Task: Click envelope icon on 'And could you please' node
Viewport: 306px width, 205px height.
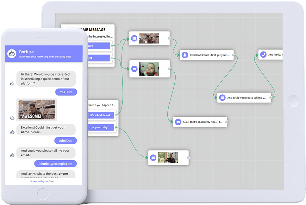Action: (x=222, y=98)
